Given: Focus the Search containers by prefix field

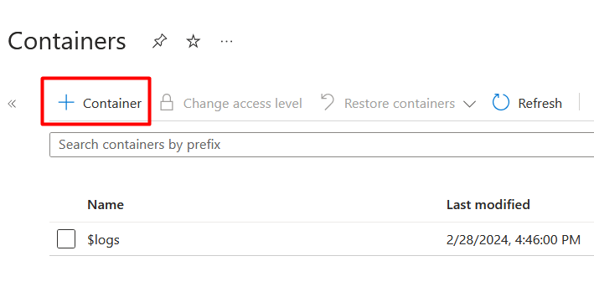Looking at the screenshot, I should [322, 145].
